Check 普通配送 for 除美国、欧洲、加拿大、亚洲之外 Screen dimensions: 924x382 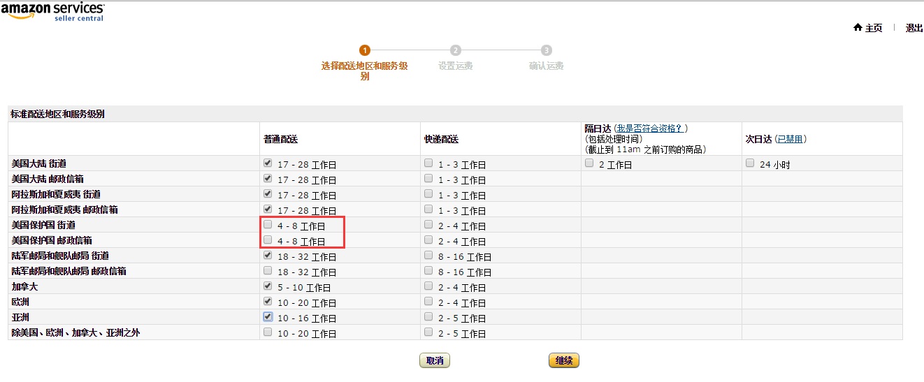pos(268,332)
